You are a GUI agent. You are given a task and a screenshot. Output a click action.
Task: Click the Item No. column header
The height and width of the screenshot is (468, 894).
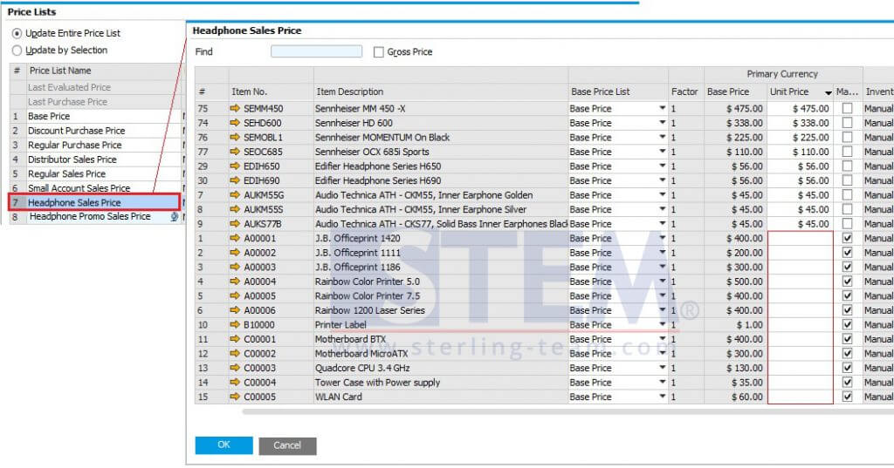pyautogui.click(x=271, y=92)
